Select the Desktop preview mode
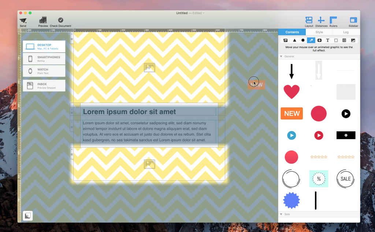375x232 pixels. click(x=44, y=46)
